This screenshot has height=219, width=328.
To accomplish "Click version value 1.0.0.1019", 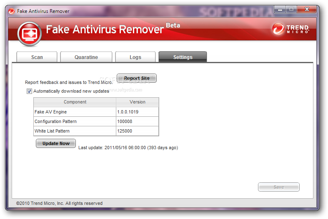I will coord(128,112).
